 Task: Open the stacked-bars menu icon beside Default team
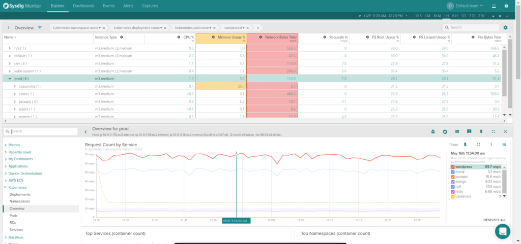(494, 6)
